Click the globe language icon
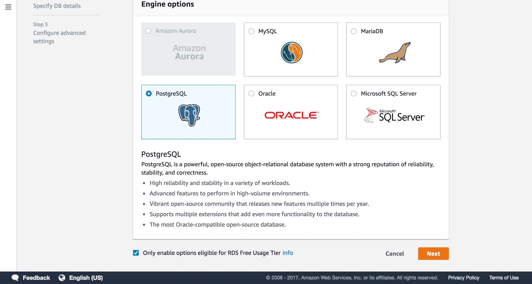This screenshot has width=532, height=284. 62,278
